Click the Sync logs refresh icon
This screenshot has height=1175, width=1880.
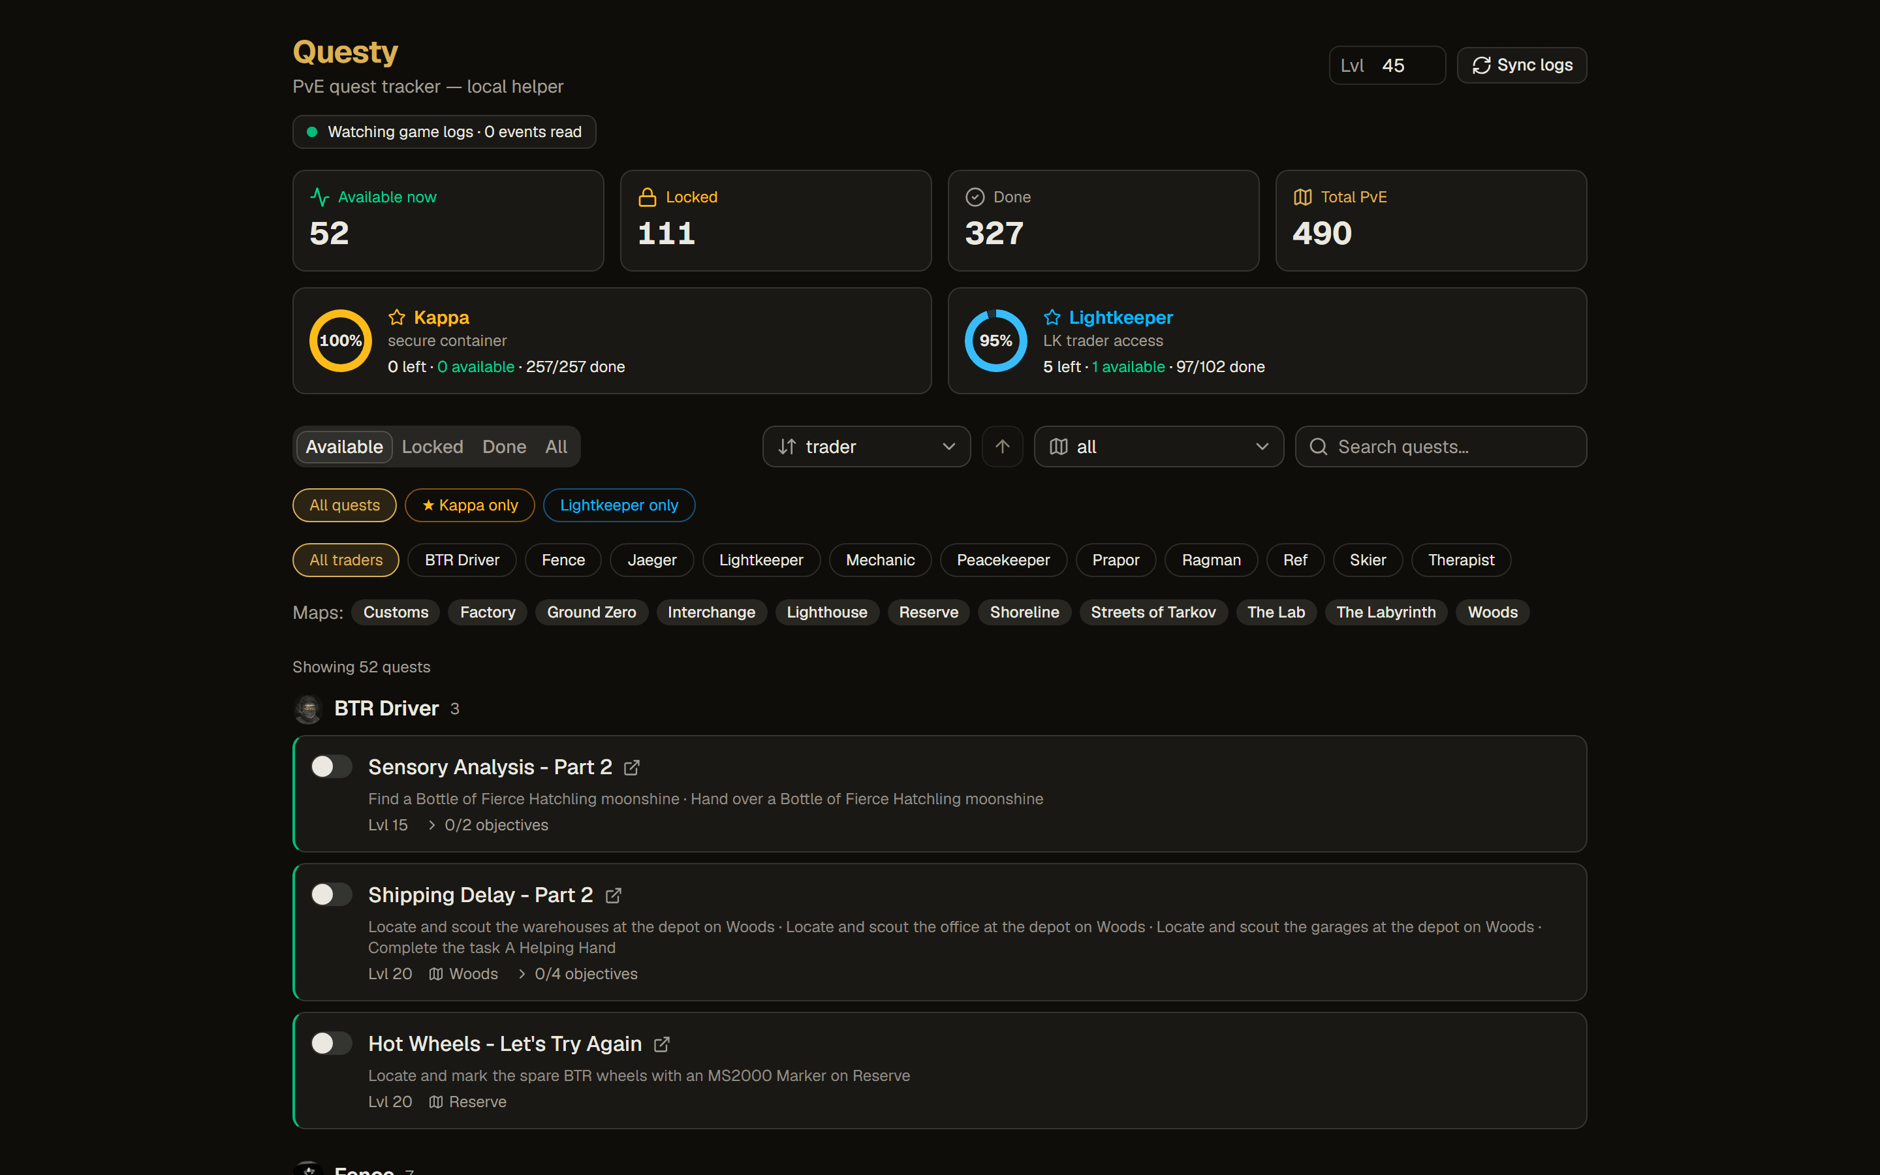coord(1480,65)
